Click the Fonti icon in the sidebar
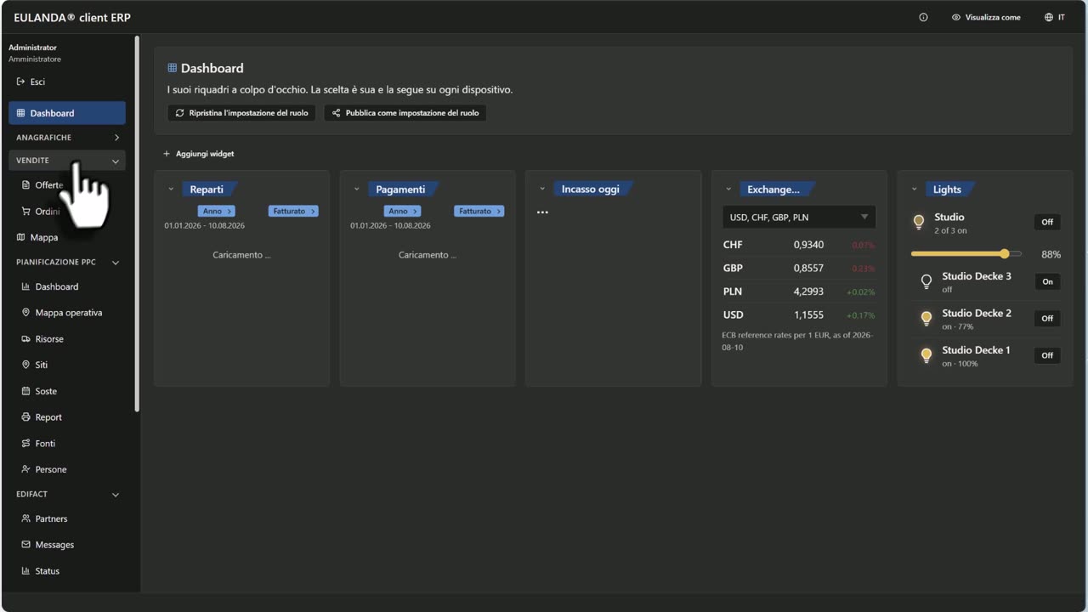 coord(26,444)
